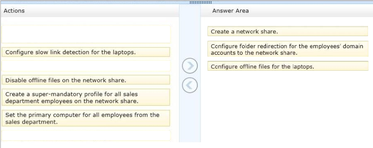The height and width of the screenshot is (148, 373).
Task: Select 'Create a network share' in Answer Area
Action: [x=288, y=31]
